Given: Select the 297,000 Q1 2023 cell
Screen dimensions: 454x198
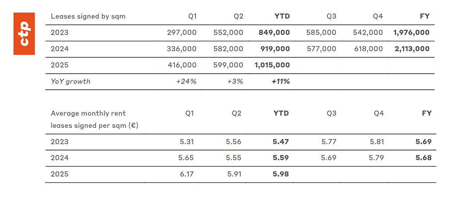Looking at the screenshot, I should (x=181, y=32).
